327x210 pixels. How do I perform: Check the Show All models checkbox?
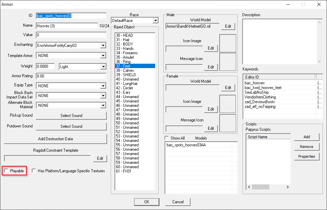click(x=167, y=138)
